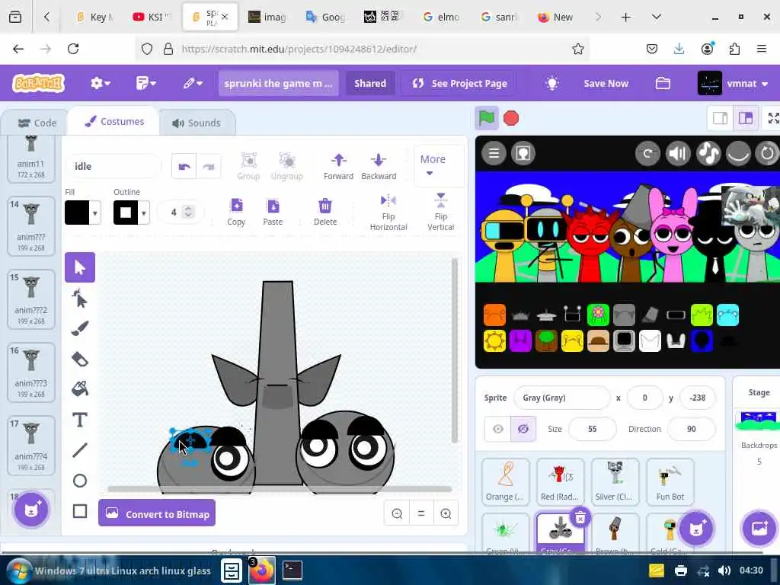The width and height of the screenshot is (780, 585).
Task: Show the sprite with eye icon
Action: pyautogui.click(x=498, y=429)
